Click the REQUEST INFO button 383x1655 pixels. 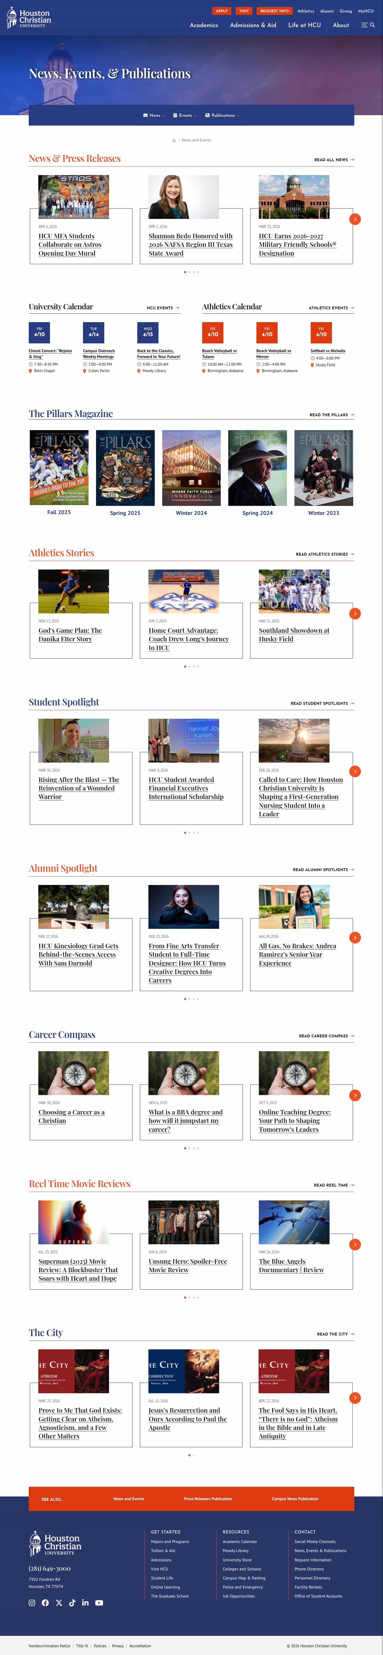(274, 11)
